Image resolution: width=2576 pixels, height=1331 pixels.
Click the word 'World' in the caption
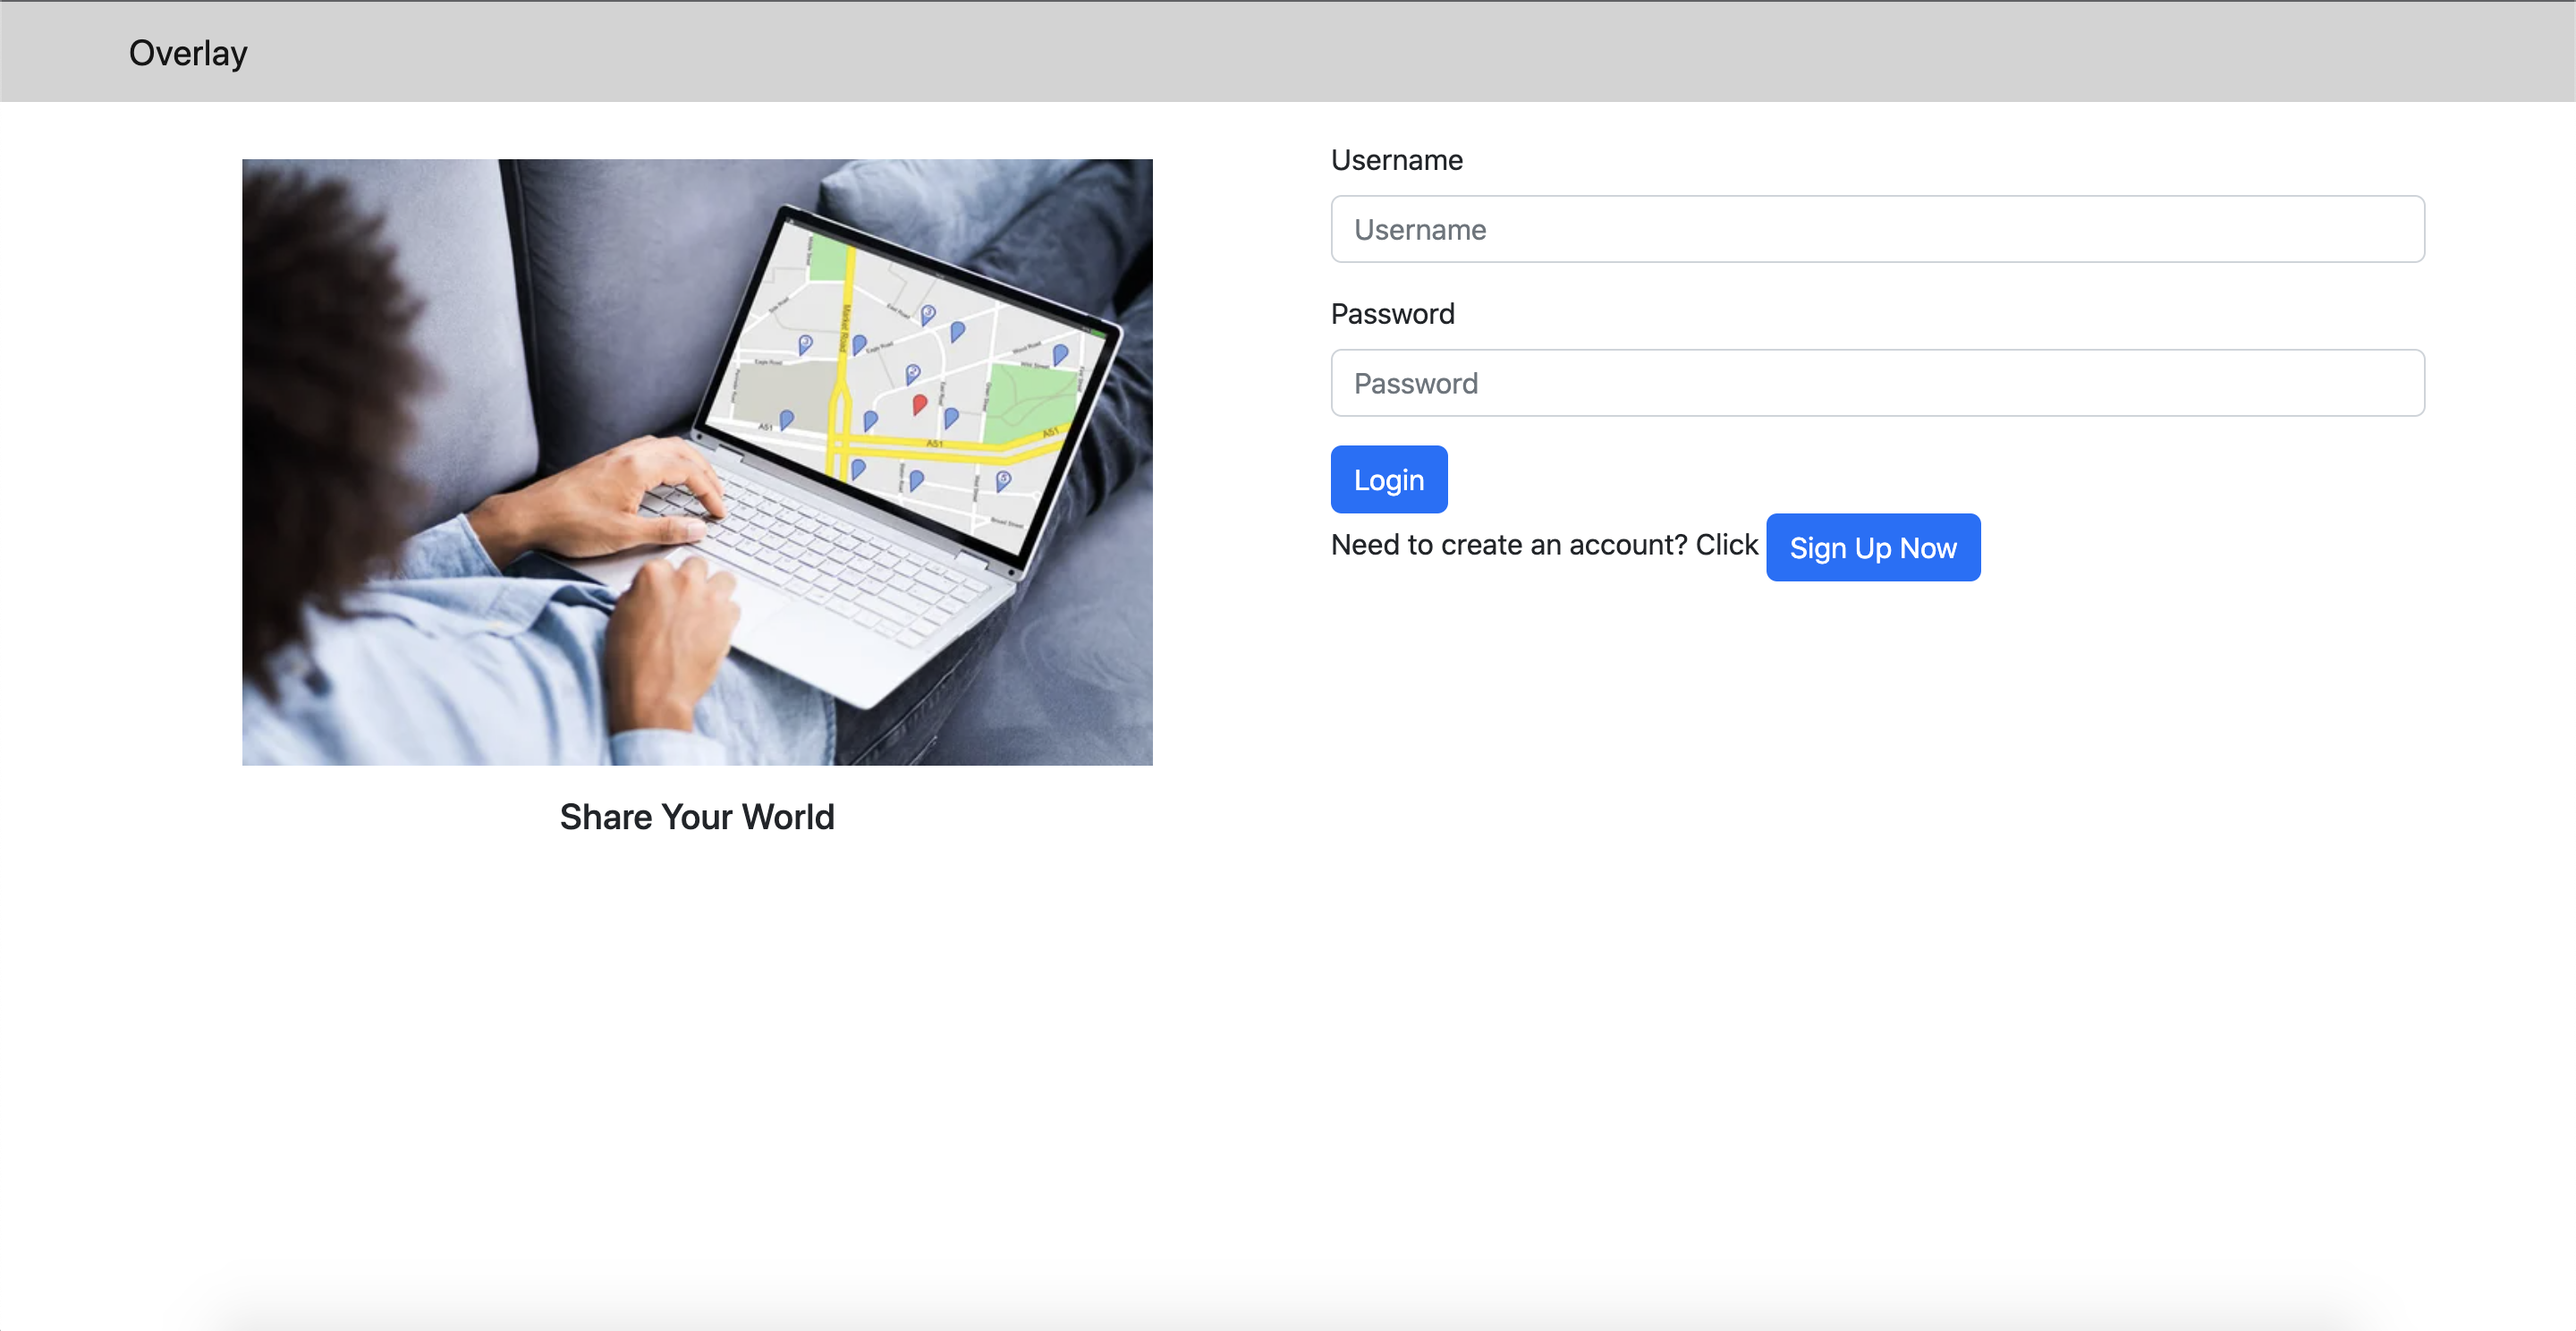787,817
